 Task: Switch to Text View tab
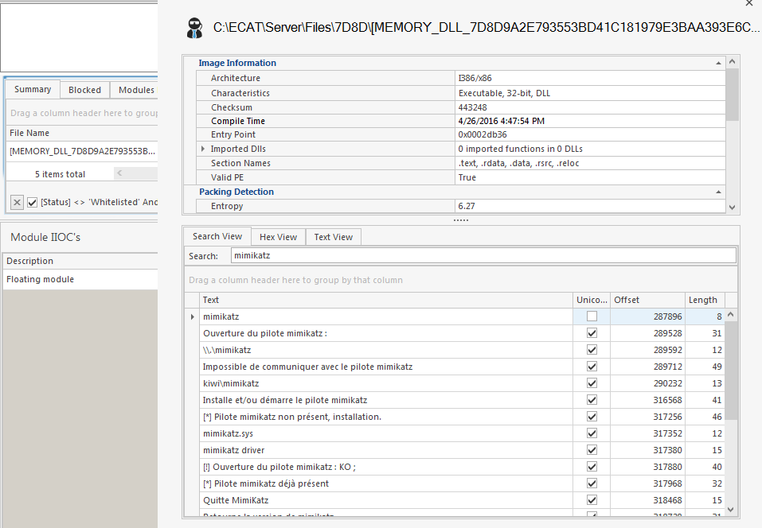334,237
